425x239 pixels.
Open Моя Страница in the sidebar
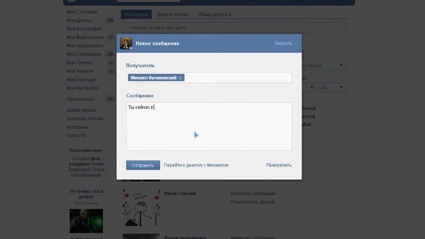82,12
